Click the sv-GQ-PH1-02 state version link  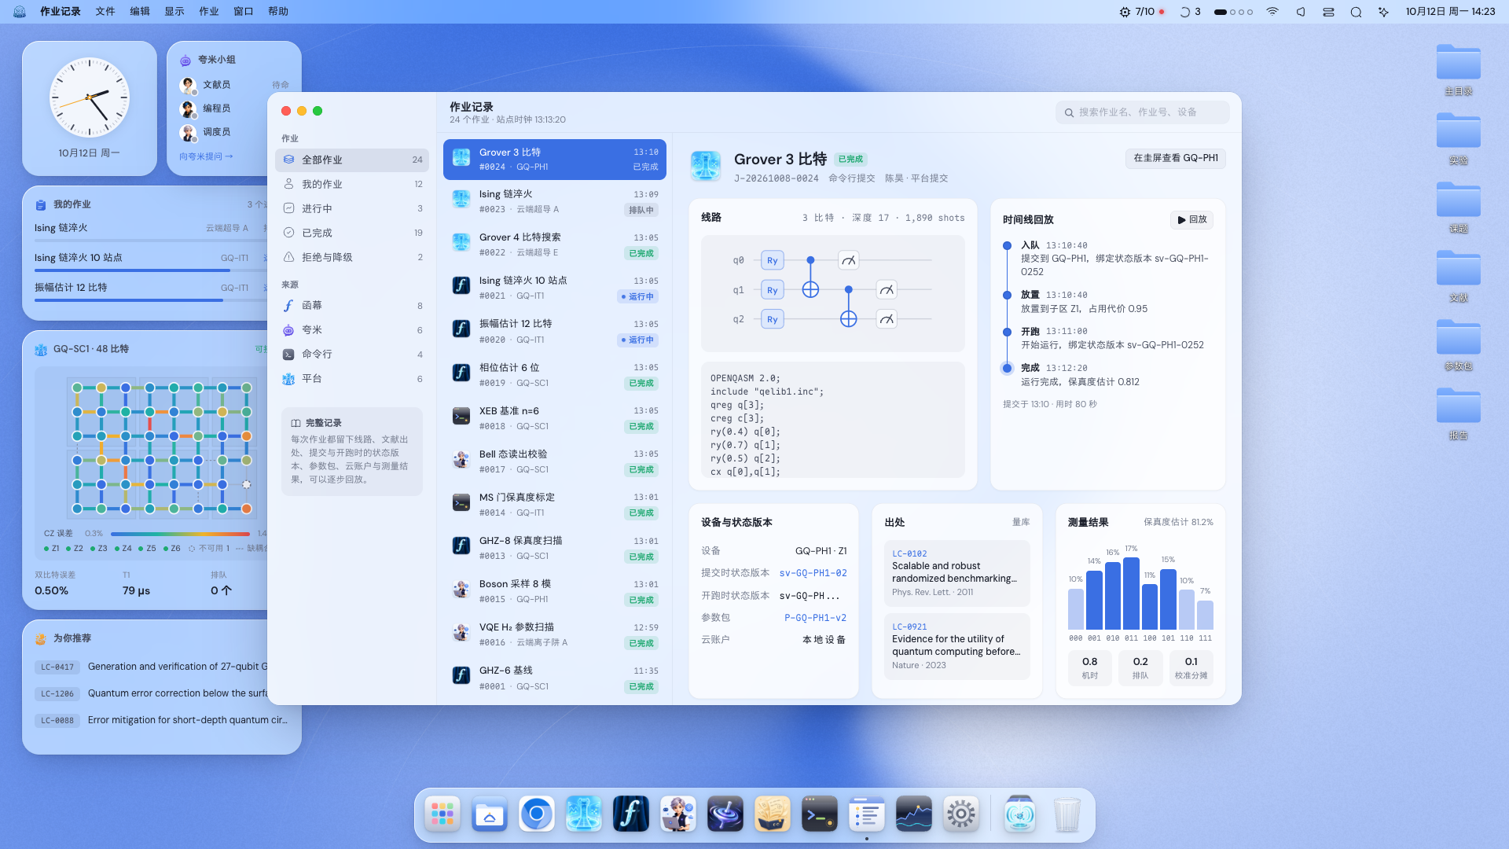pos(813,573)
